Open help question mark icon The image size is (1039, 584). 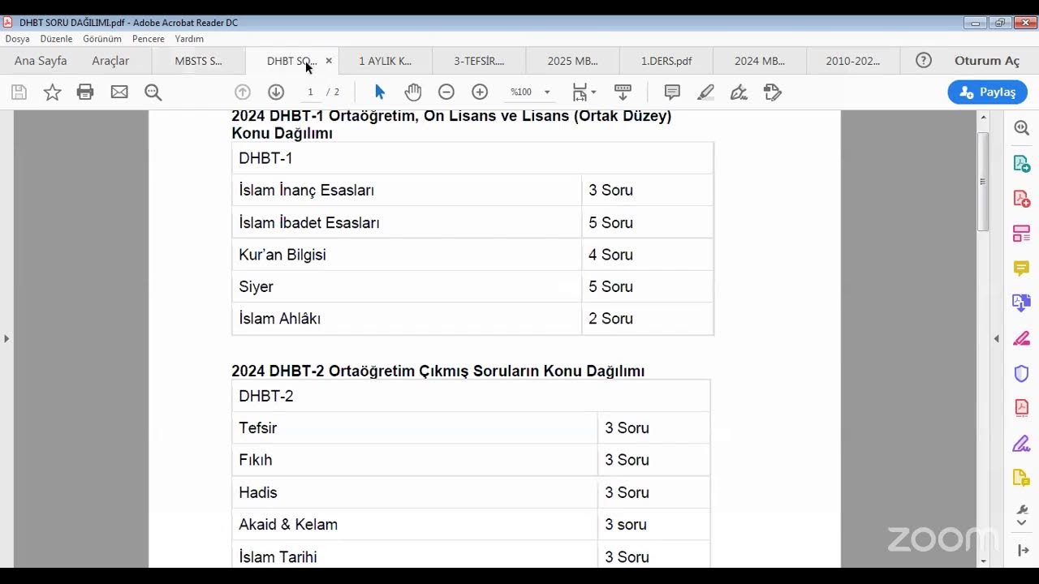tap(923, 60)
